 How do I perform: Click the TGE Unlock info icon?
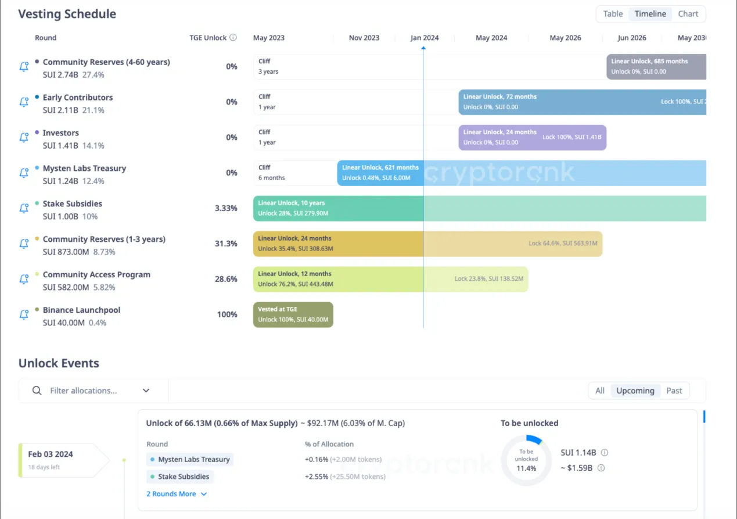[233, 38]
